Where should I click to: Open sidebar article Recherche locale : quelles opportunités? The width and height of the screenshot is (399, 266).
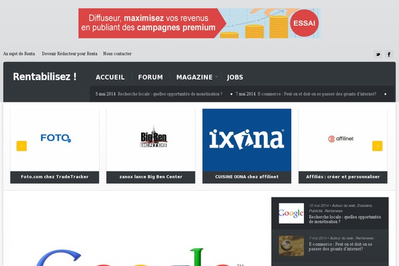tap(344, 219)
